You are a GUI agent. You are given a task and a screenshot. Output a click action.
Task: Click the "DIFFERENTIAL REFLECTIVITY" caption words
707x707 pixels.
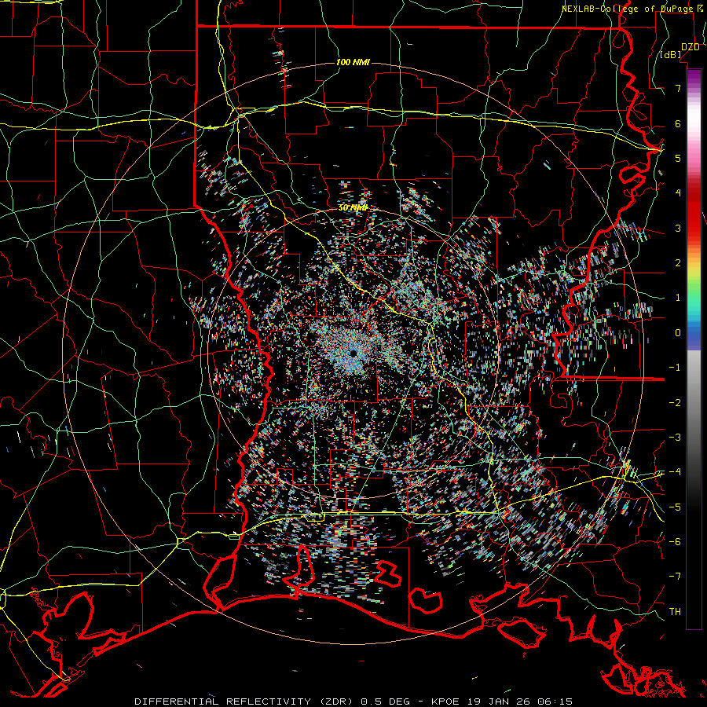pos(222,702)
